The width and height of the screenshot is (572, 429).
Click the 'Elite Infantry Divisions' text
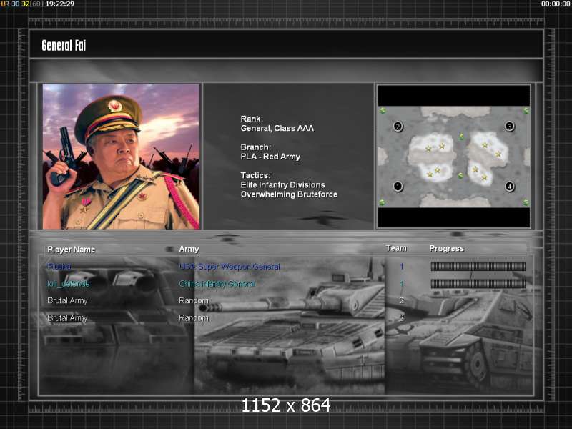tap(282, 185)
